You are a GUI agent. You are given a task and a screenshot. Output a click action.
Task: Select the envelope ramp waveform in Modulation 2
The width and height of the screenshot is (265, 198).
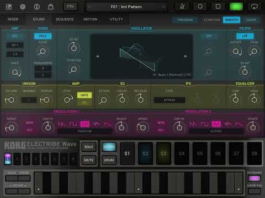pyautogui.click(x=239, y=124)
